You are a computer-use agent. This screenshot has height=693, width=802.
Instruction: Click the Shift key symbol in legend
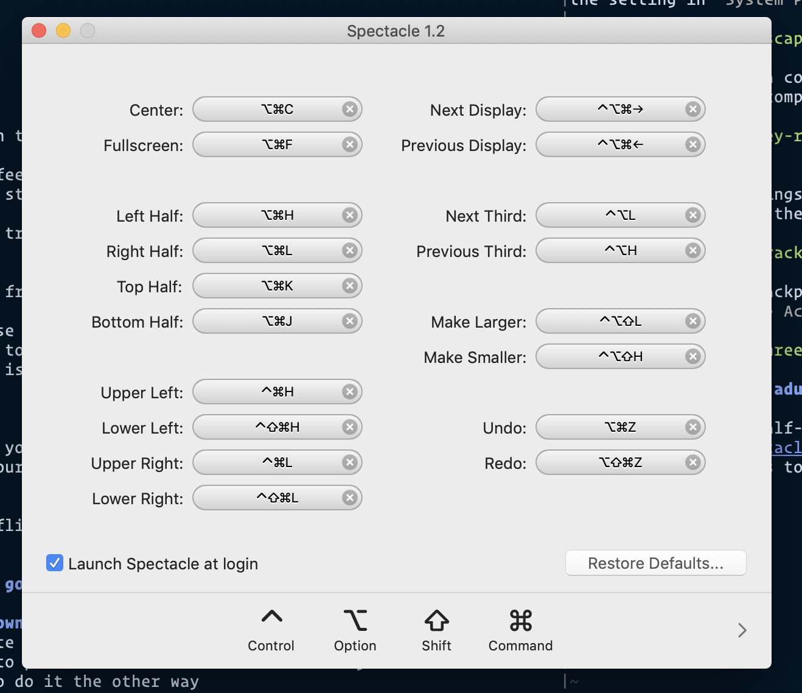pyautogui.click(x=436, y=621)
